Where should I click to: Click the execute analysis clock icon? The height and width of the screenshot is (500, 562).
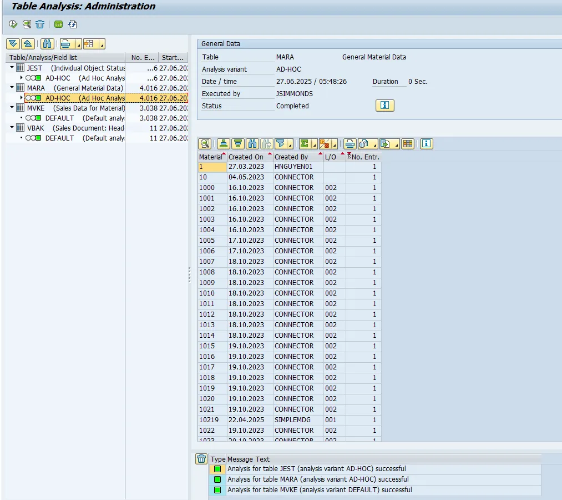[x=13, y=24]
